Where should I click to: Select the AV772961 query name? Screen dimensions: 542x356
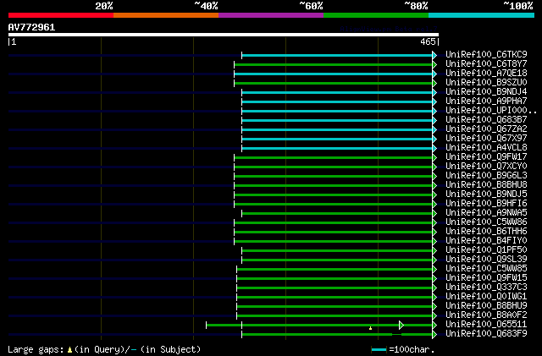pos(31,28)
